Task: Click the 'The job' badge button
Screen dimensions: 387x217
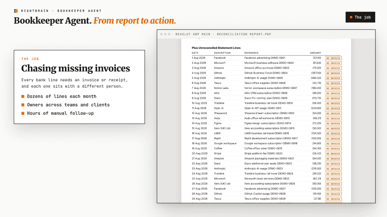Action: [x=360, y=17]
